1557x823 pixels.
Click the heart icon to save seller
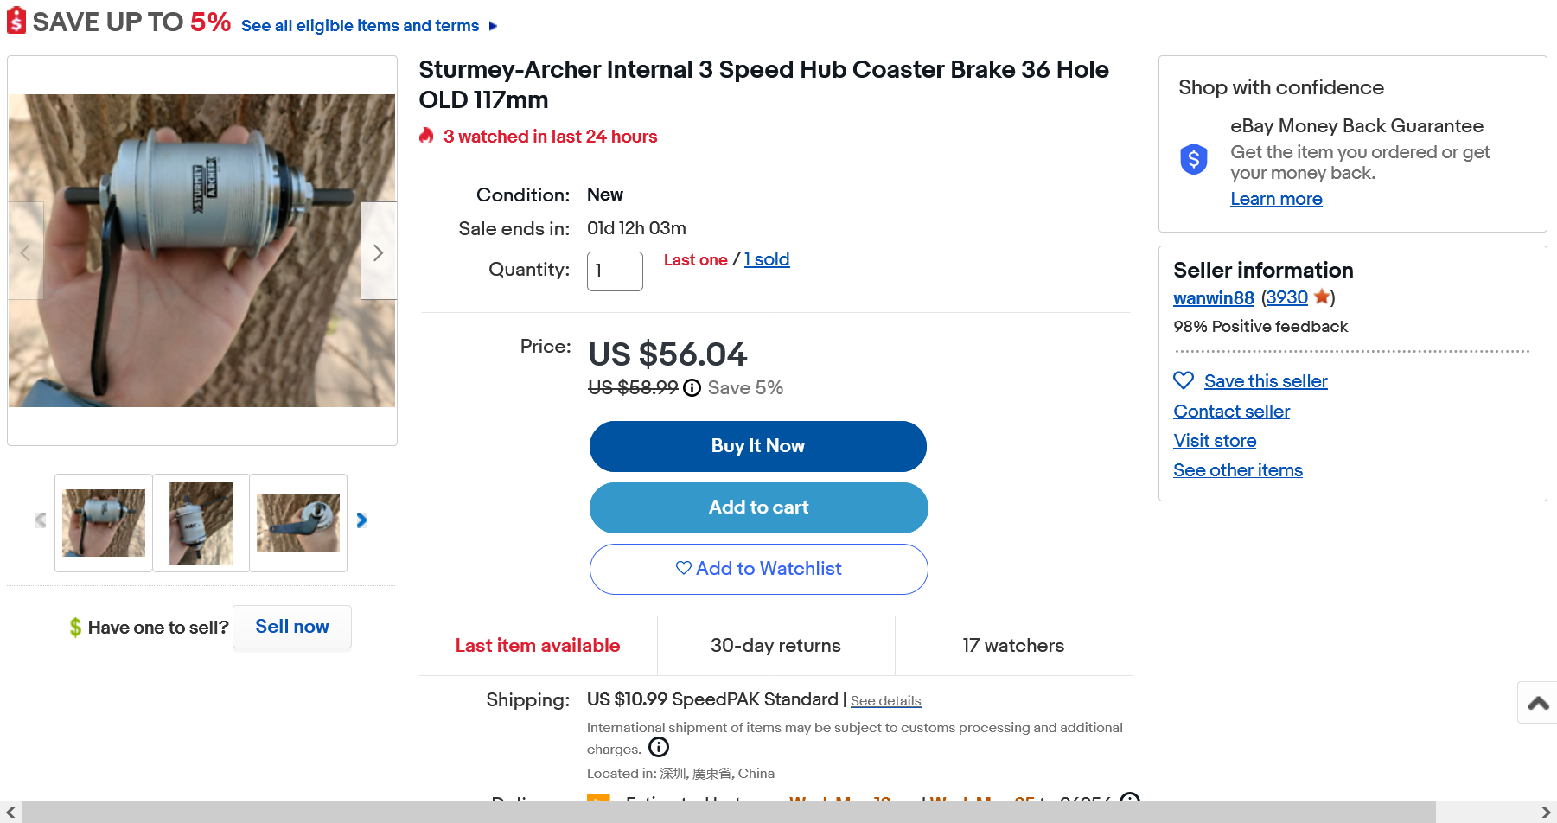(x=1184, y=380)
